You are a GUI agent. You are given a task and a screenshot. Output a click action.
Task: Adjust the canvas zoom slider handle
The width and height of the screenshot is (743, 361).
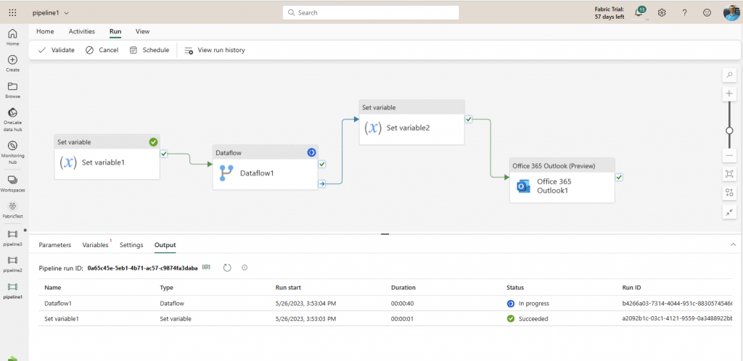(x=729, y=130)
